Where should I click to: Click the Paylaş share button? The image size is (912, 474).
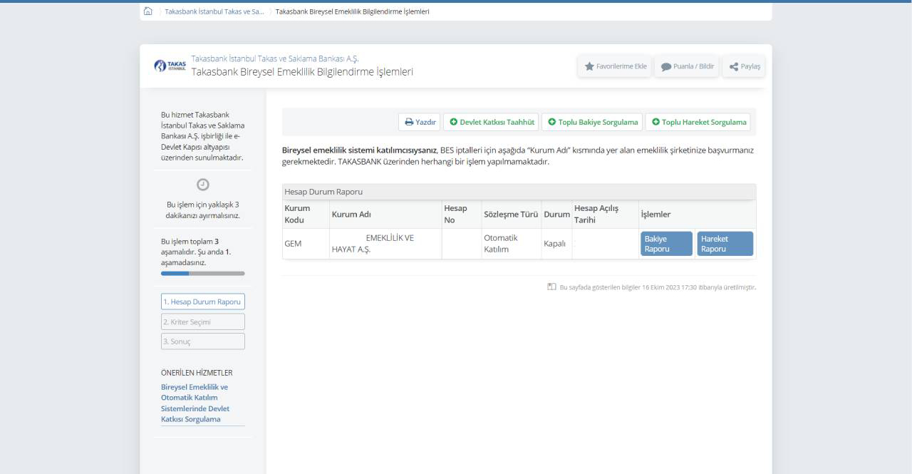pyautogui.click(x=745, y=66)
